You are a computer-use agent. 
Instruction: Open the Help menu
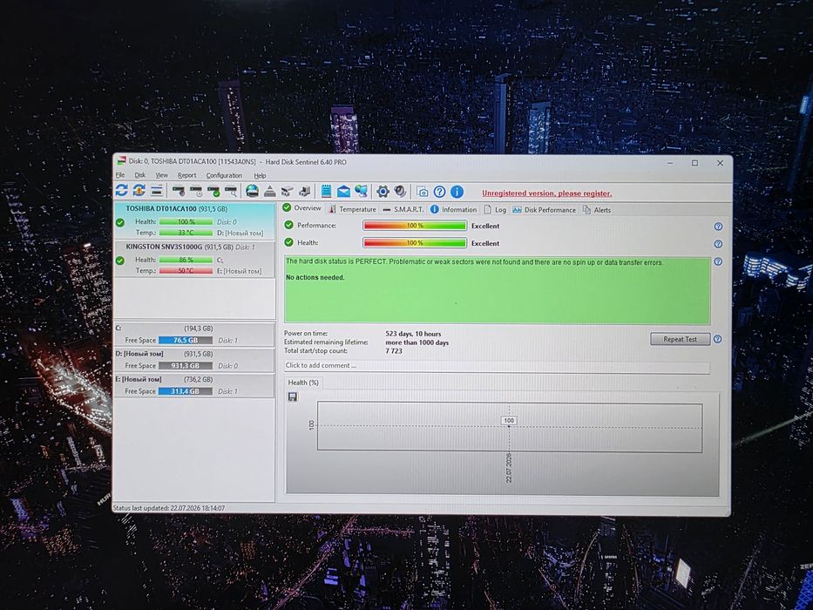pos(260,175)
